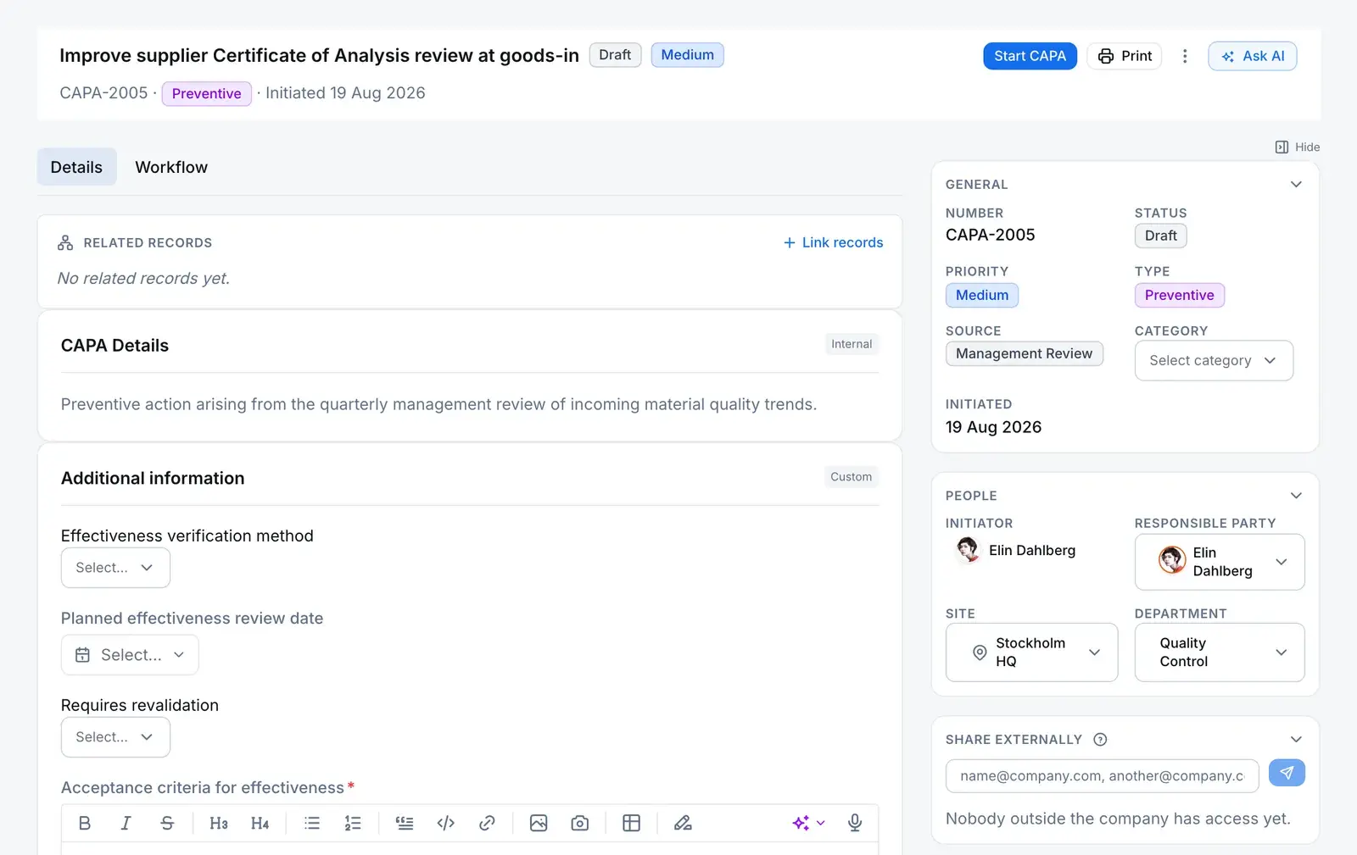Viewport: 1357px width, 855px height.
Task: Click the Internal label on CAPA Details
Action: pyautogui.click(x=852, y=344)
